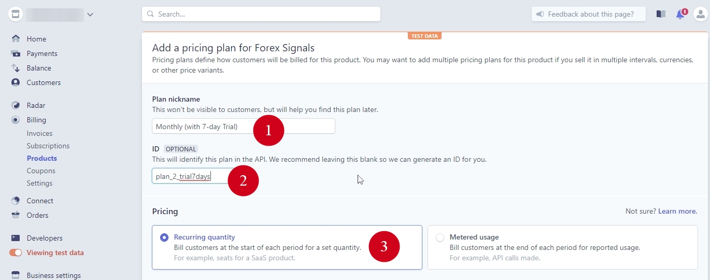Screen dimensions: 710x280
Task: Click the Learn more link
Action: [677, 212]
